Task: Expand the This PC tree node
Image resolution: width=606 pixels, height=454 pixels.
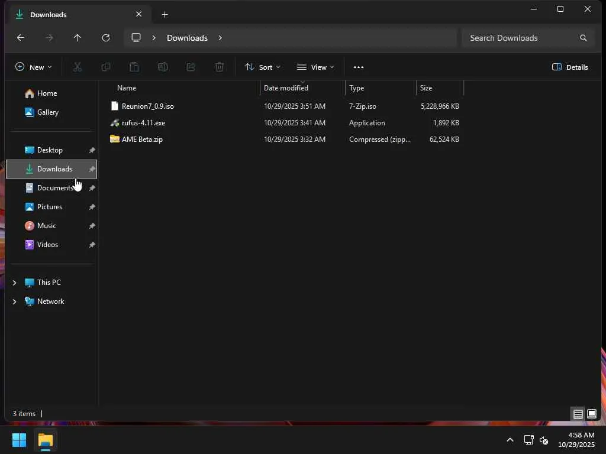Action: coord(15,283)
